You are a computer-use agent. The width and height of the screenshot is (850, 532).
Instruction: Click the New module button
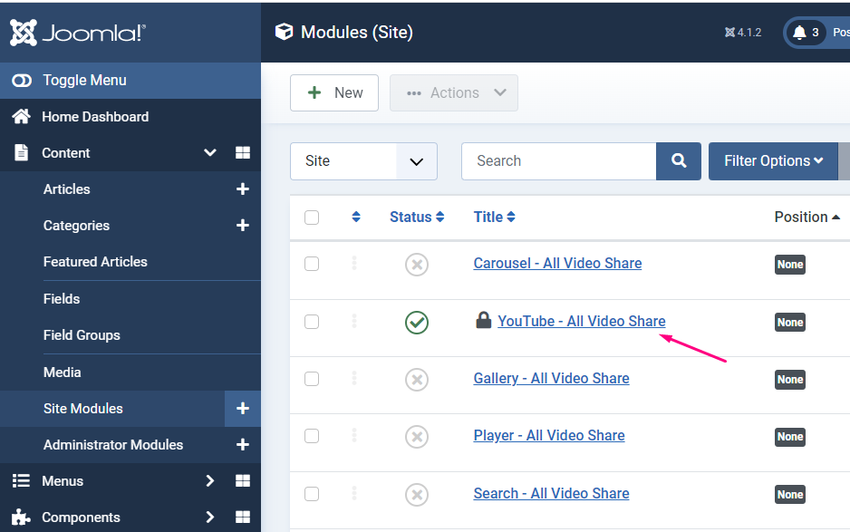(333, 92)
